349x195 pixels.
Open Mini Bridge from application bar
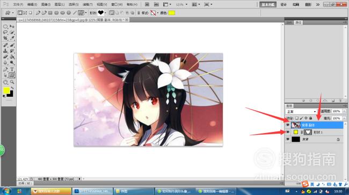pyautogui.click(x=156, y=4)
